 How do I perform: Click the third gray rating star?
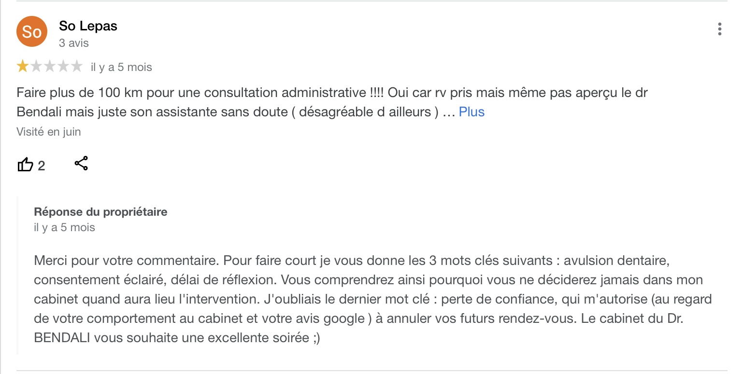50,67
